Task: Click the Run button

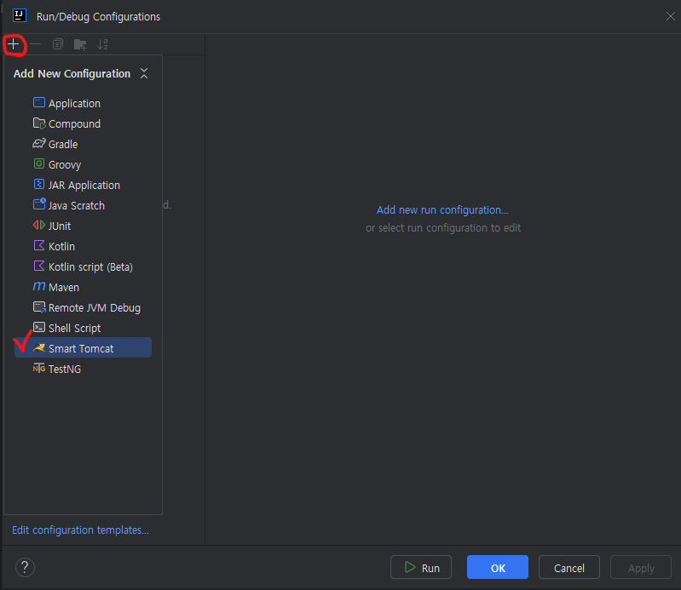Action: [421, 568]
